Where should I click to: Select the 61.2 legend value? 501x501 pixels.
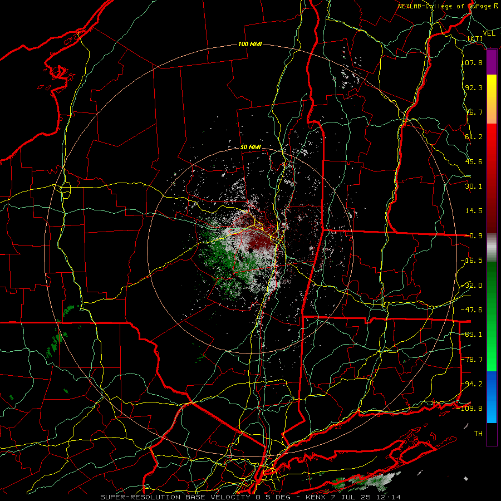(474, 137)
